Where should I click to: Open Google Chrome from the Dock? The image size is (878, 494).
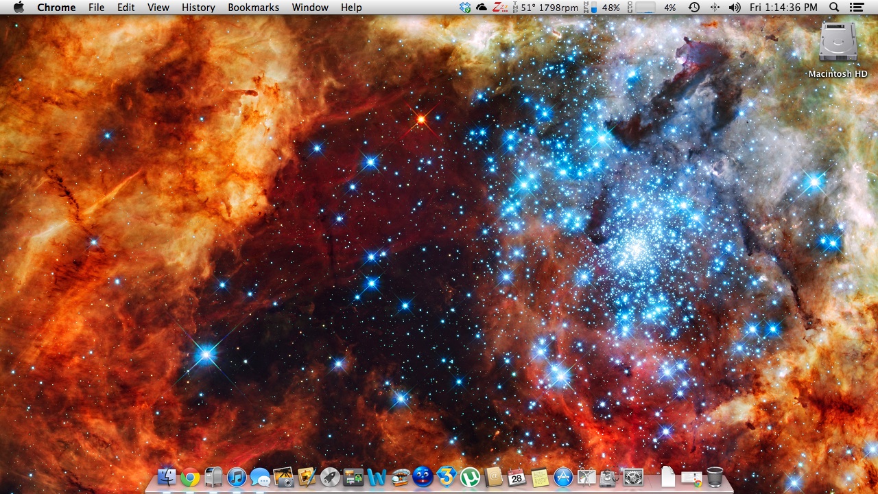click(190, 477)
